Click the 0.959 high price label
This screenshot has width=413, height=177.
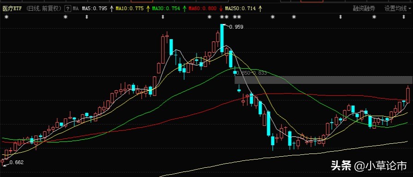coord(236,27)
